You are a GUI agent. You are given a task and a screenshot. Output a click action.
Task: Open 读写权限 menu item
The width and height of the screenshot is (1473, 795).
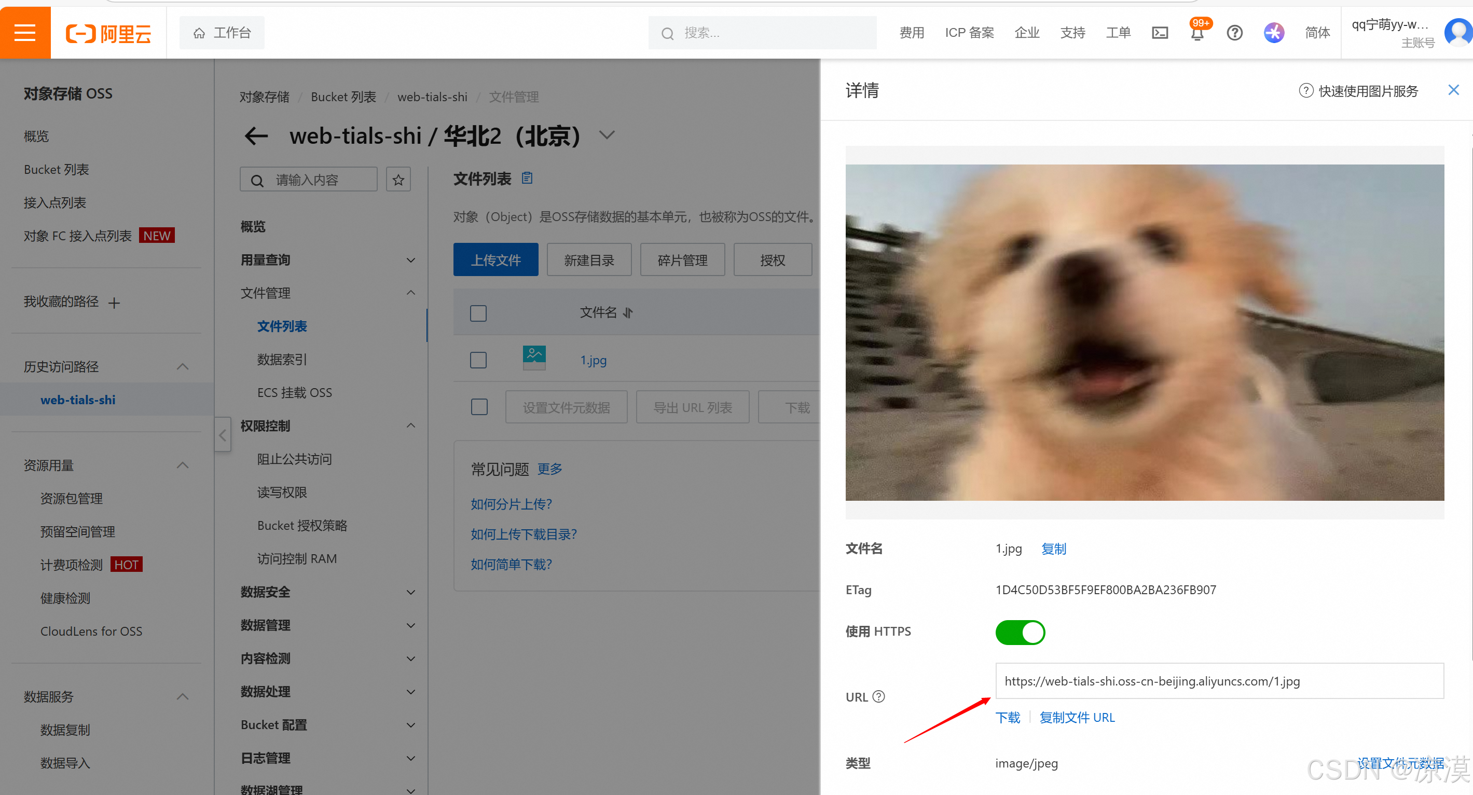(282, 492)
